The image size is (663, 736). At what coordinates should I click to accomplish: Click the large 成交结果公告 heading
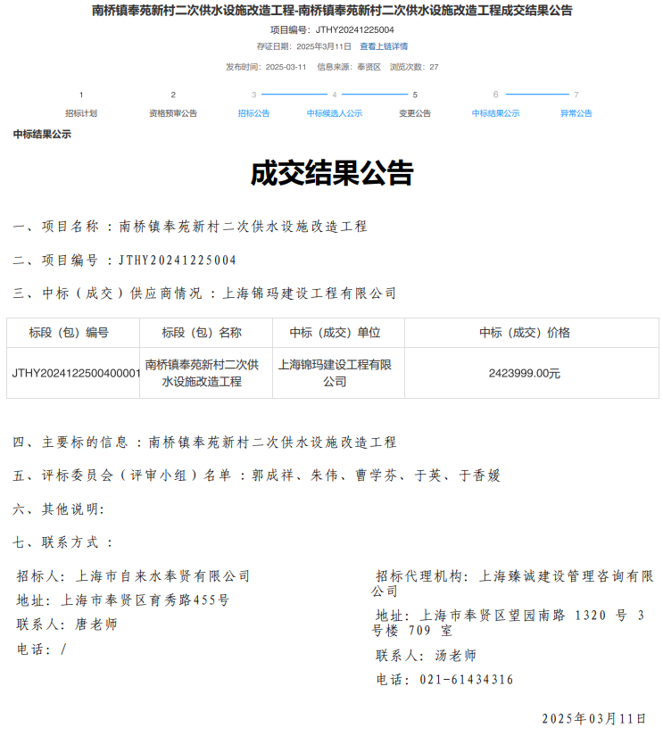click(x=332, y=173)
